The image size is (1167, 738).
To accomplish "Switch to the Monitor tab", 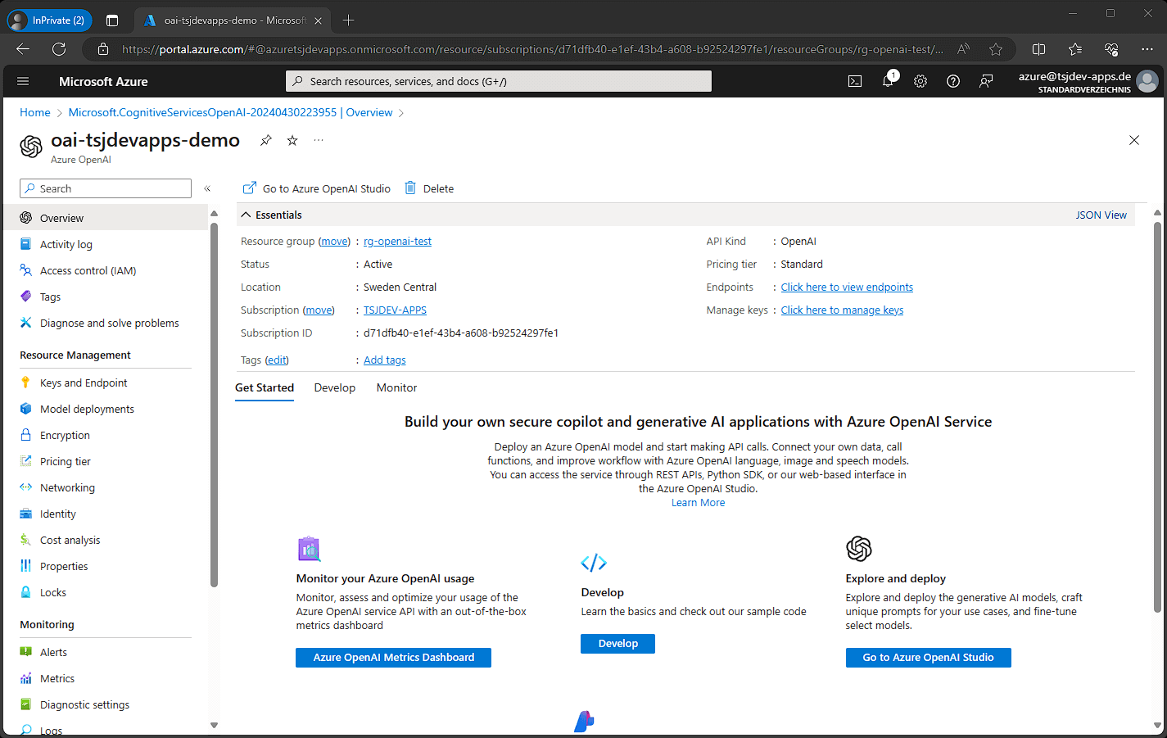I will (396, 387).
